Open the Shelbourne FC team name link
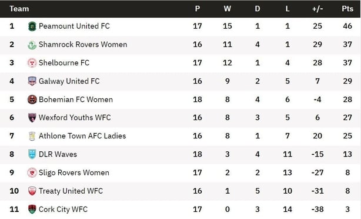The height and width of the screenshot is (219, 361). coord(64,63)
